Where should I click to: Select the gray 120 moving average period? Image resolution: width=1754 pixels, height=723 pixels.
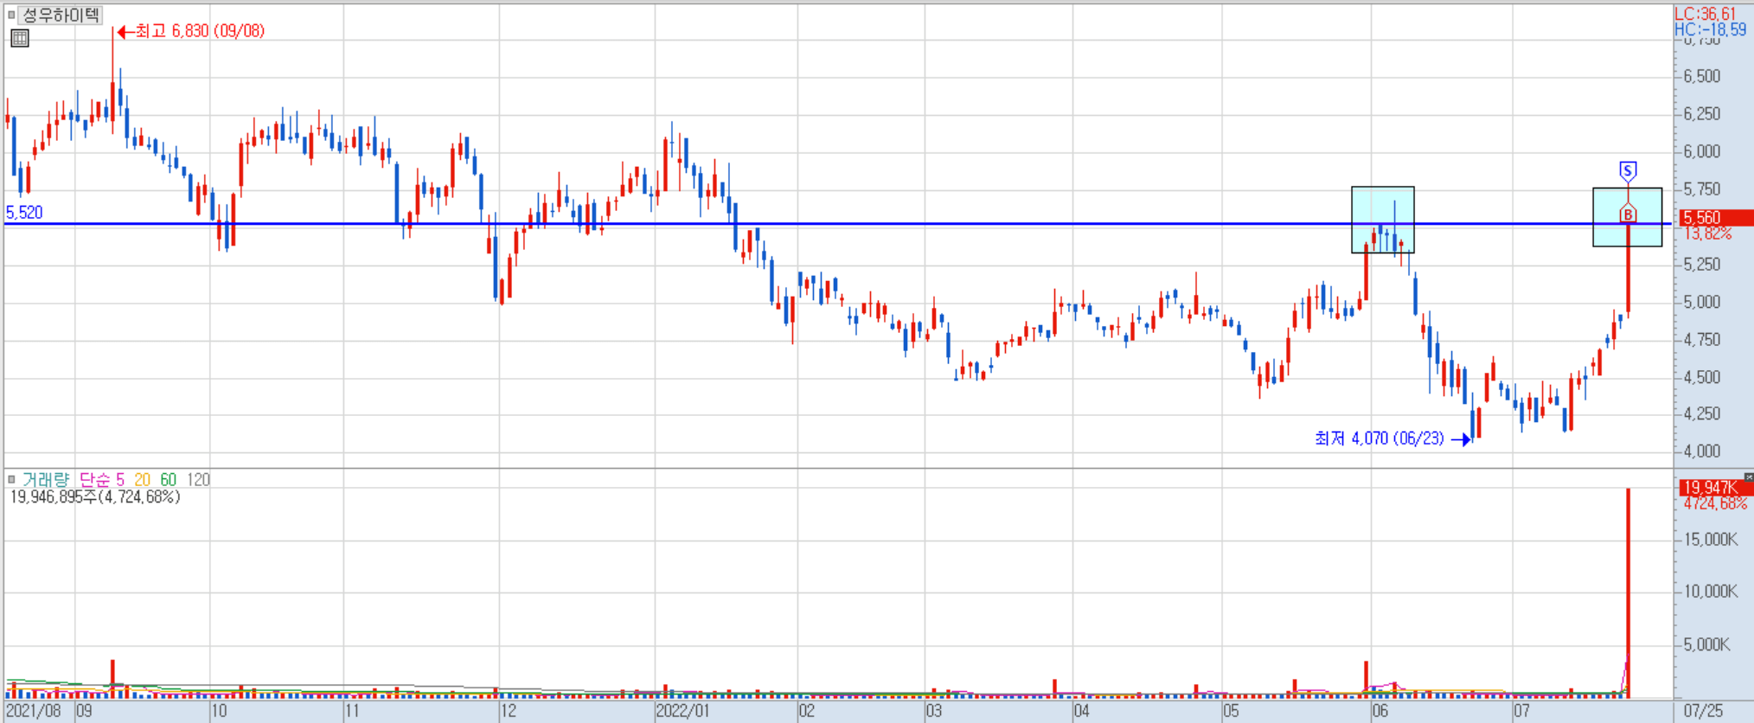pyautogui.click(x=198, y=479)
